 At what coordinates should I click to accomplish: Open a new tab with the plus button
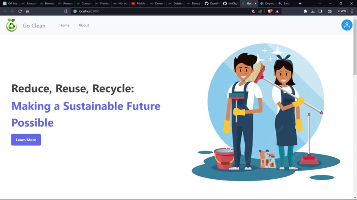pos(300,4)
